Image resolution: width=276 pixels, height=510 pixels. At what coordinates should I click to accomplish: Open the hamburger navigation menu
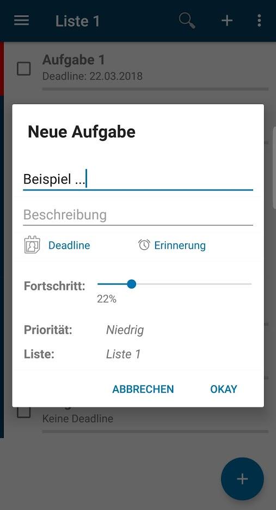click(21, 21)
